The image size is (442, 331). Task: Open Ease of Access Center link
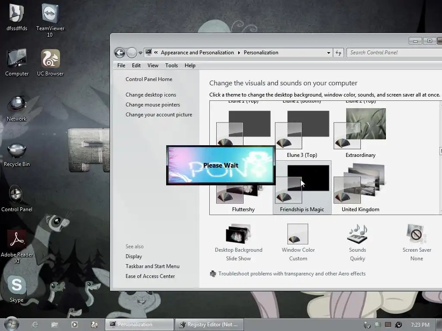[150, 276]
